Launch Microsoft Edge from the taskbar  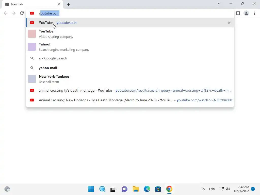click(x=147, y=189)
